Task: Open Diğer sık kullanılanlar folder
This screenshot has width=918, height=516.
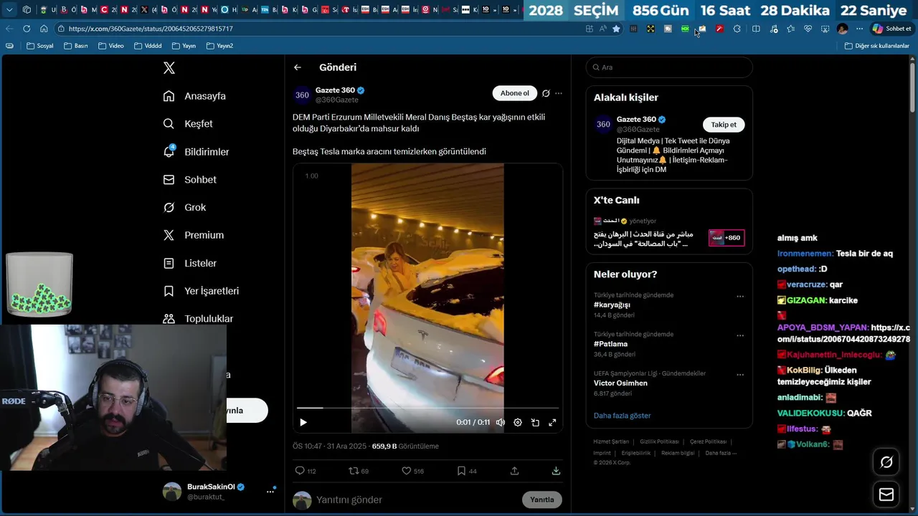Action: (x=877, y=46)
